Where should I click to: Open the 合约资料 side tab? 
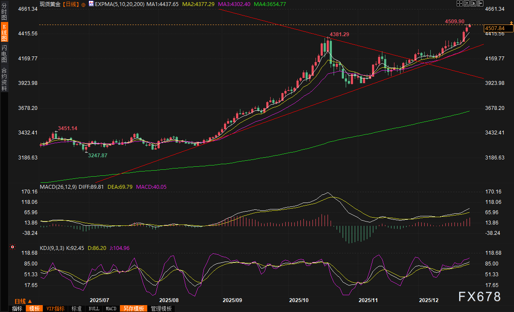click(4, 79)
